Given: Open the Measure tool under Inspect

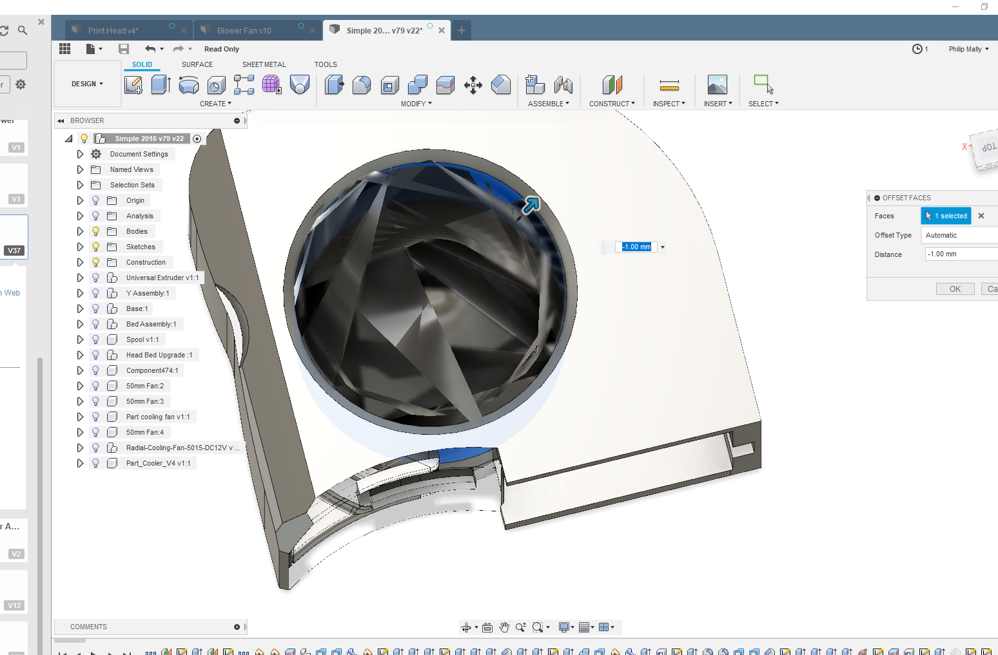Looking at the screenshot, I should (x=669, y=84).
